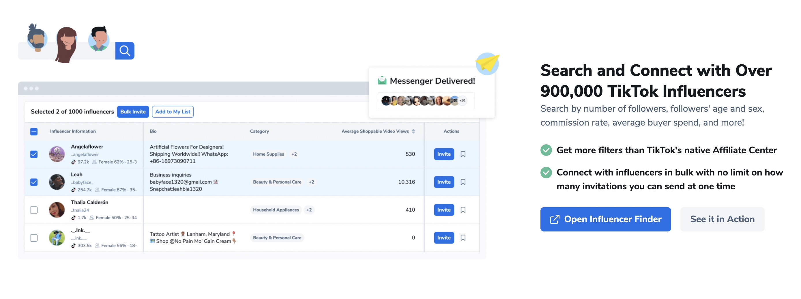Screen dimensions: 801x299
Task: Click the See it in Action button
Action: tap(722, 219)
